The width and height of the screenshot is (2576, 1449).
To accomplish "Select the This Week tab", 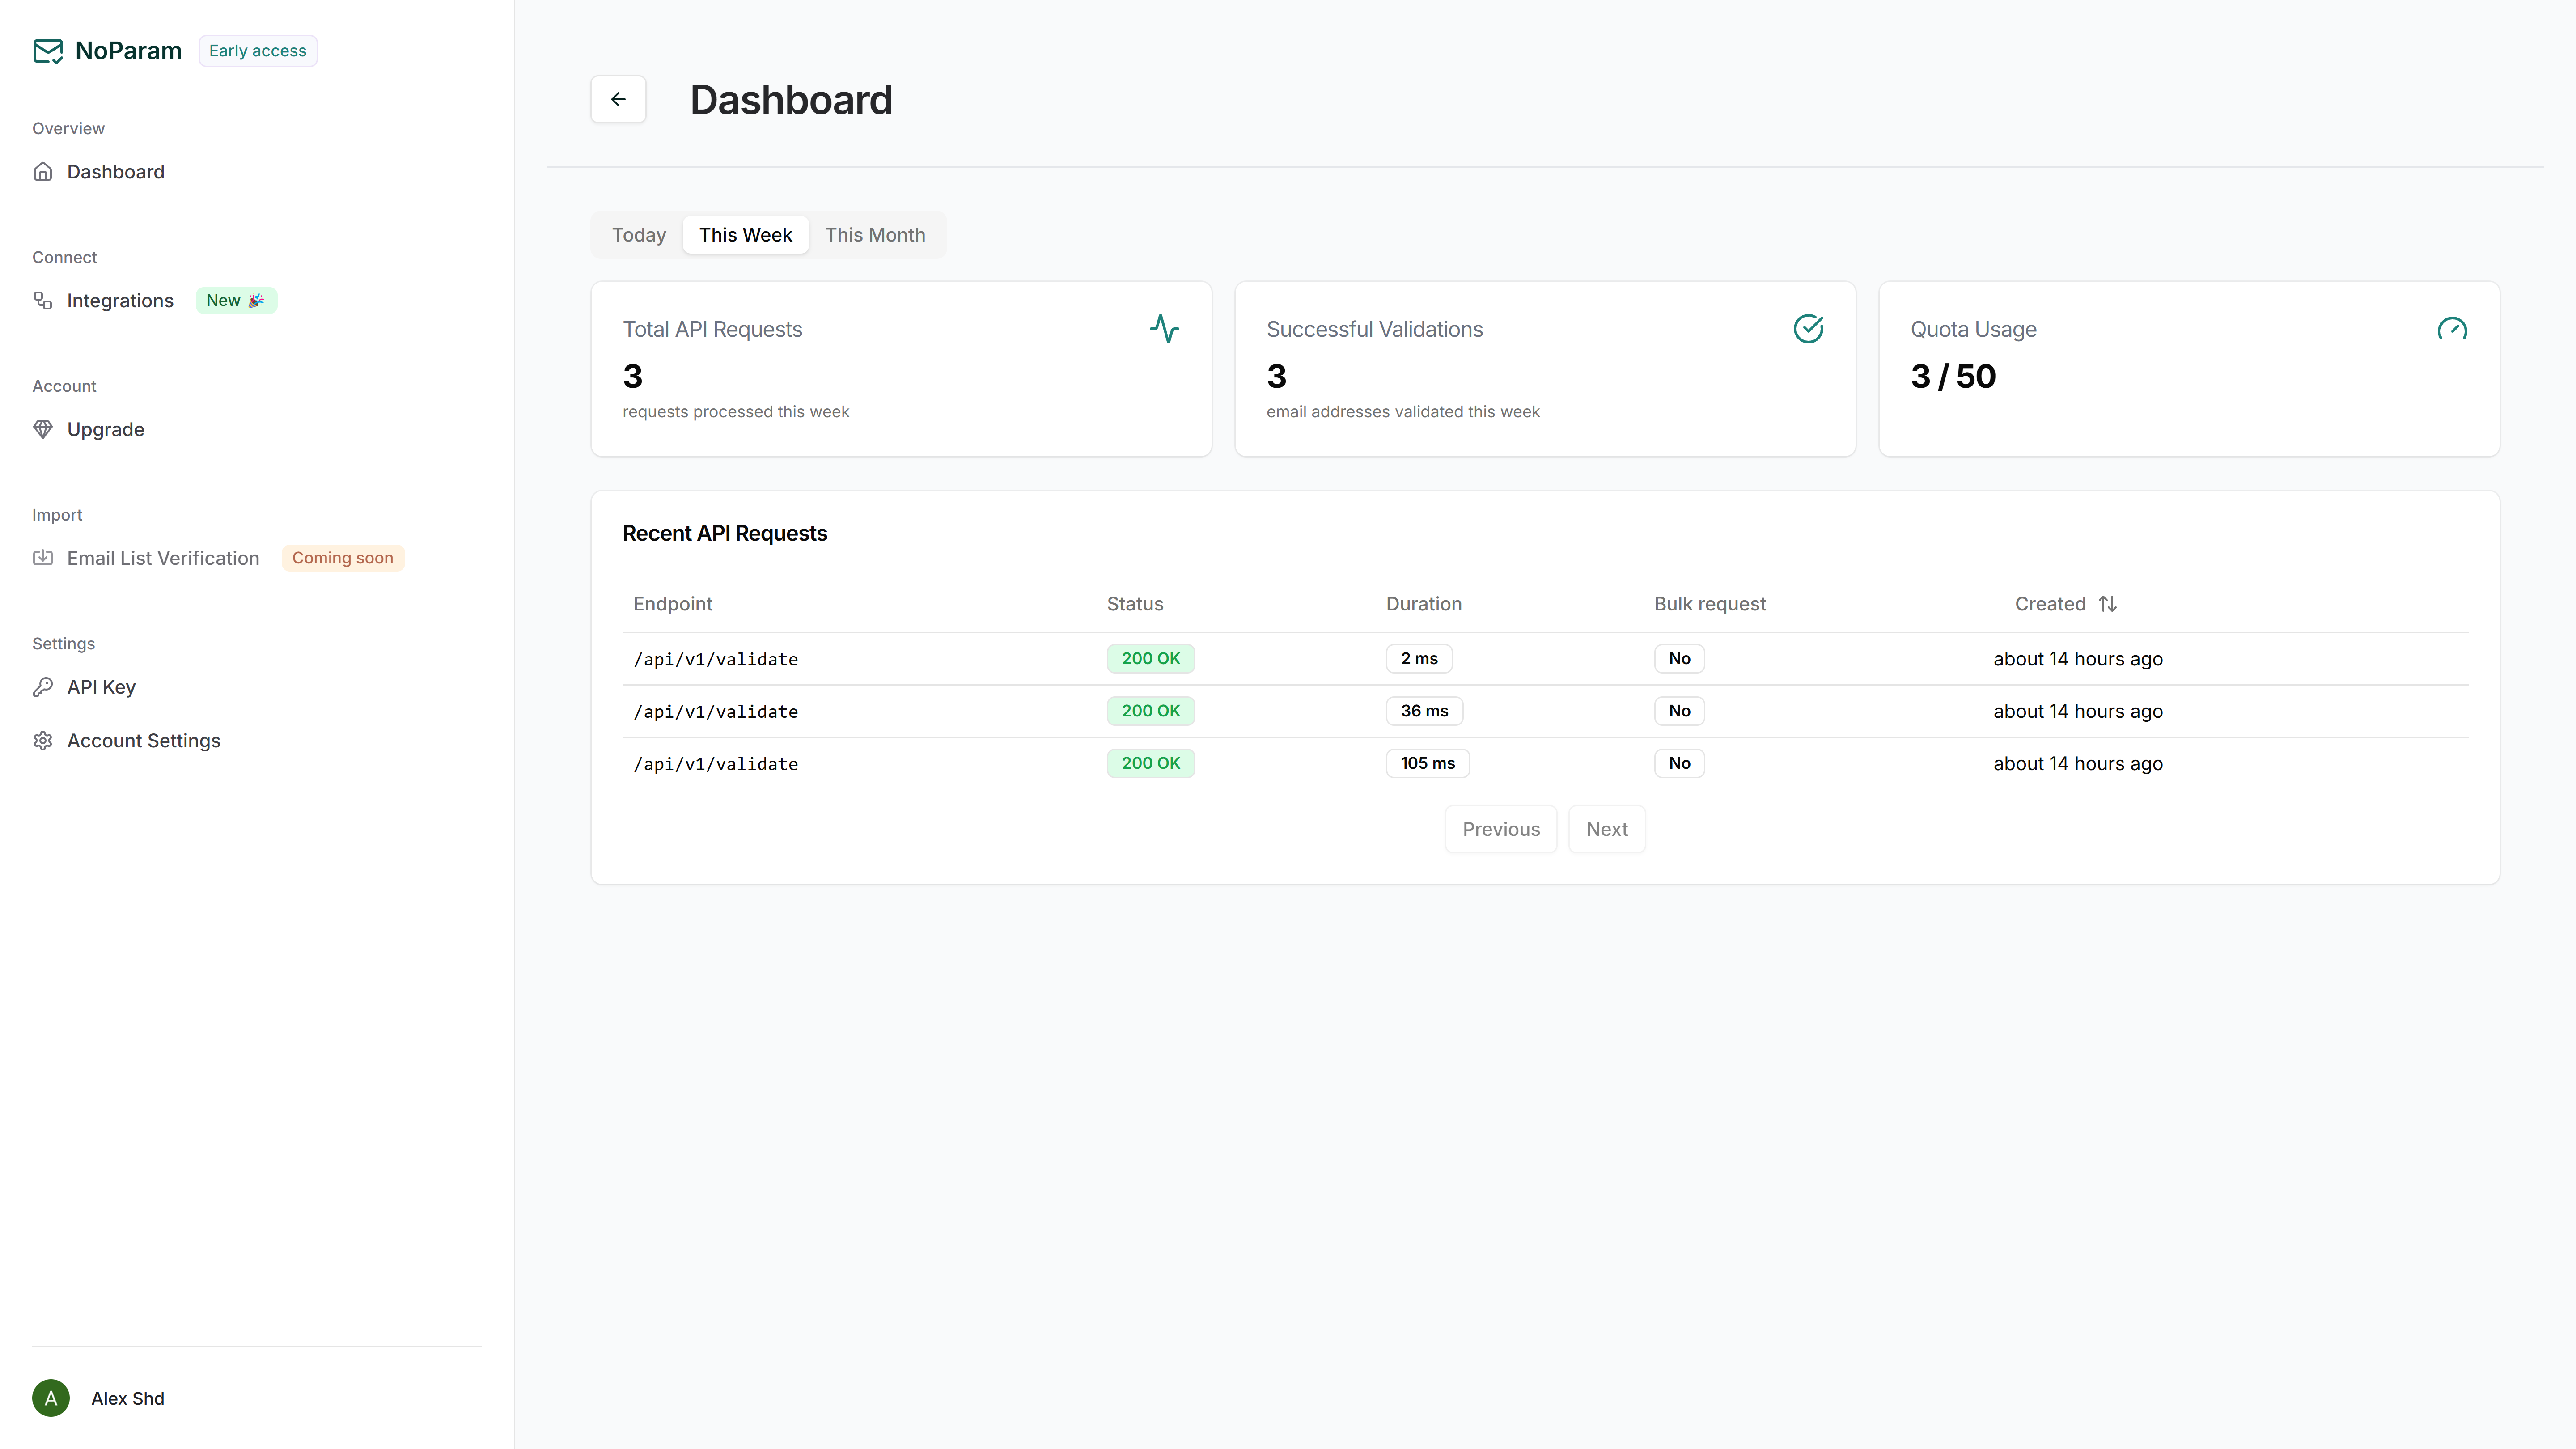I will coord(745,235).
